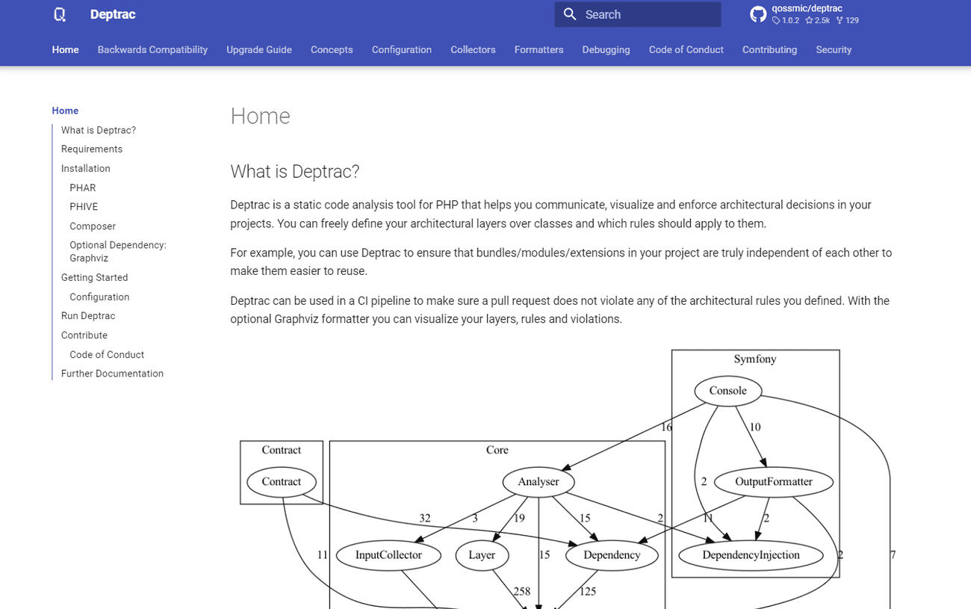The width and height of the screenshot is (971, 609).
Task: Open the Backwards Compatibility tab
Action: pyautogui.click(x=152, y=49)
